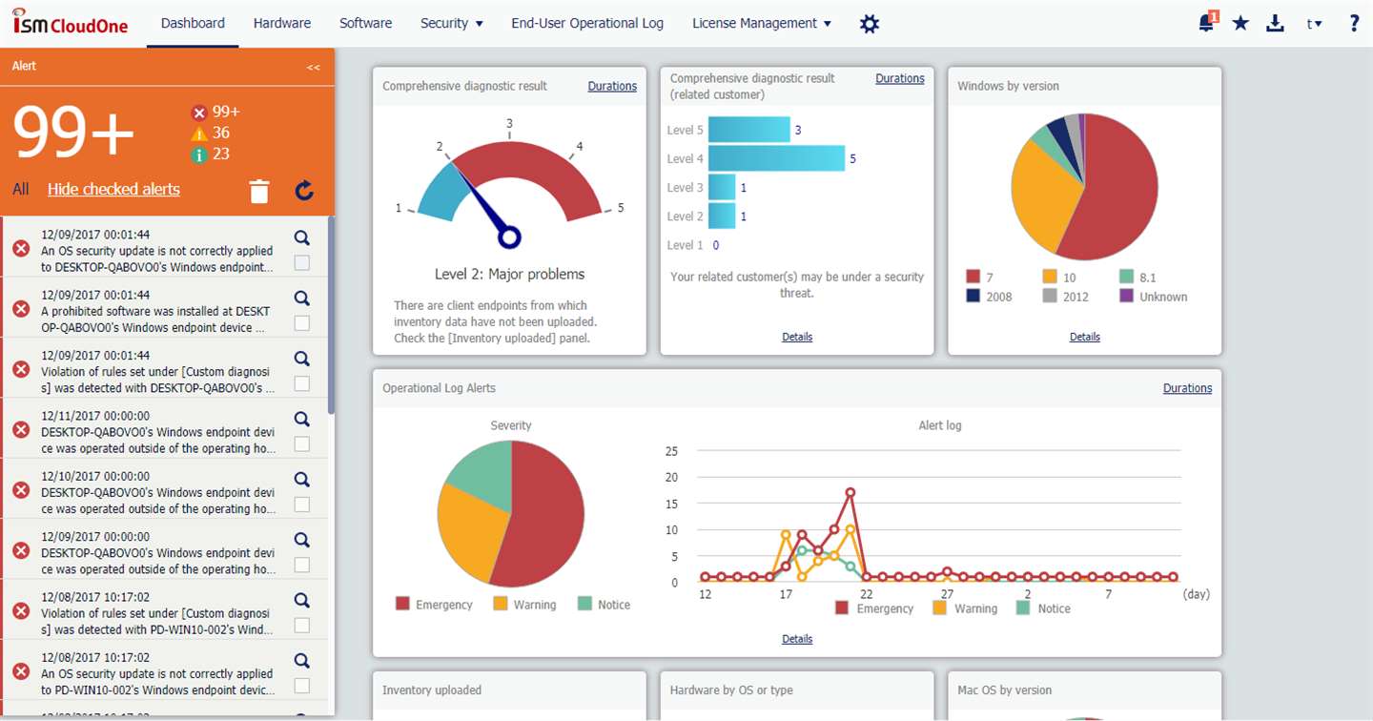
Task: Inspect the 12/09/2017 00:01:44 OS security update alert via magnifier
Action: (x=302, y=238)
